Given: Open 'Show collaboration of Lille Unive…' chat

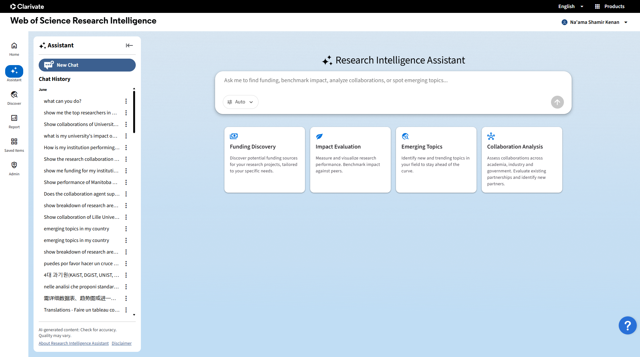Looking at the screenshot, I should click(x=82, y=217).
